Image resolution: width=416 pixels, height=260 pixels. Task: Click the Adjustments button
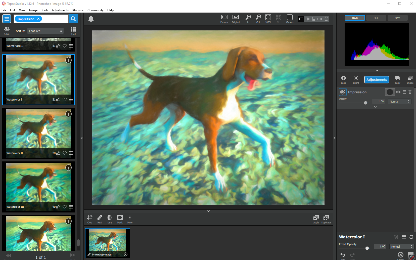(x=377, y=80)
